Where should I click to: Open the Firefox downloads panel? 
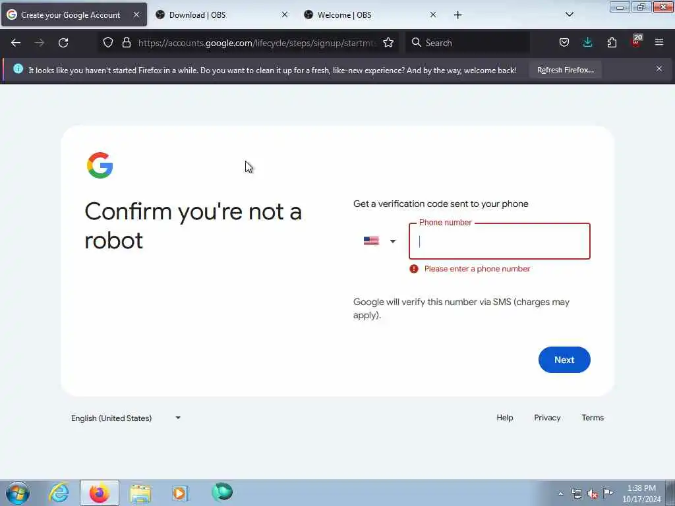[587, 42]
